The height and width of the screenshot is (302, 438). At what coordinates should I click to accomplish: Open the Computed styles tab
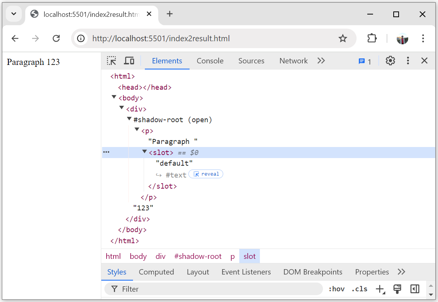156,272
